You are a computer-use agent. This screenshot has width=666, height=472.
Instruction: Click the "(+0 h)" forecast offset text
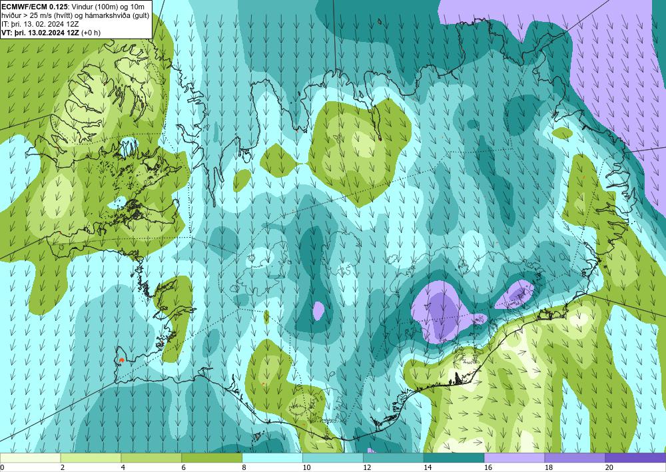(91, 32)
